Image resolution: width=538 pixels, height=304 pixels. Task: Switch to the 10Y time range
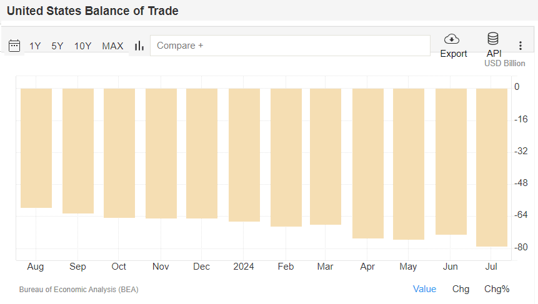tap(82, 46)
